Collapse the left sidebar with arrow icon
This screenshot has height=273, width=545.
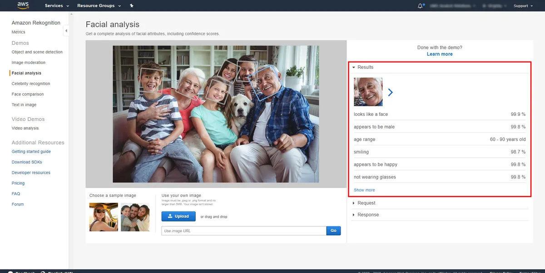pyautogui.click(x=66, y=31)
